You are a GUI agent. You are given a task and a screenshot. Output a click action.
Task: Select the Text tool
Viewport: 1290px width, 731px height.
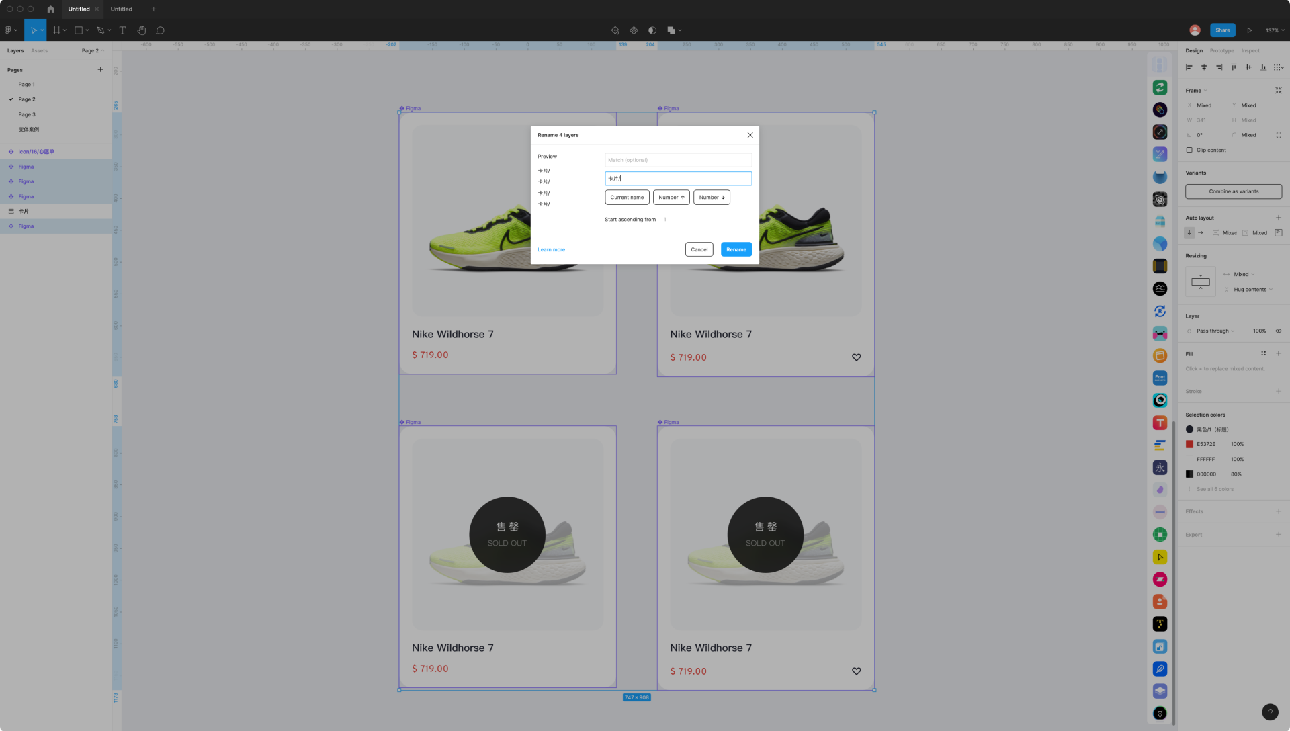tap(122, 30)
